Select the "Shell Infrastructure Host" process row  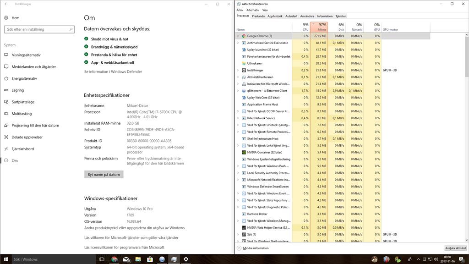pyautogui.click(x=333, y=139)
